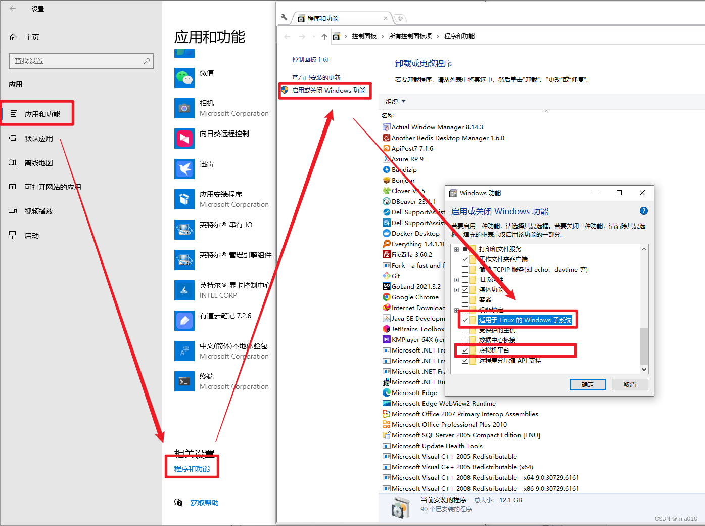Toggle the Virtual Machine Platform (虚拟机平台) checkbox

tap(465, 350)
